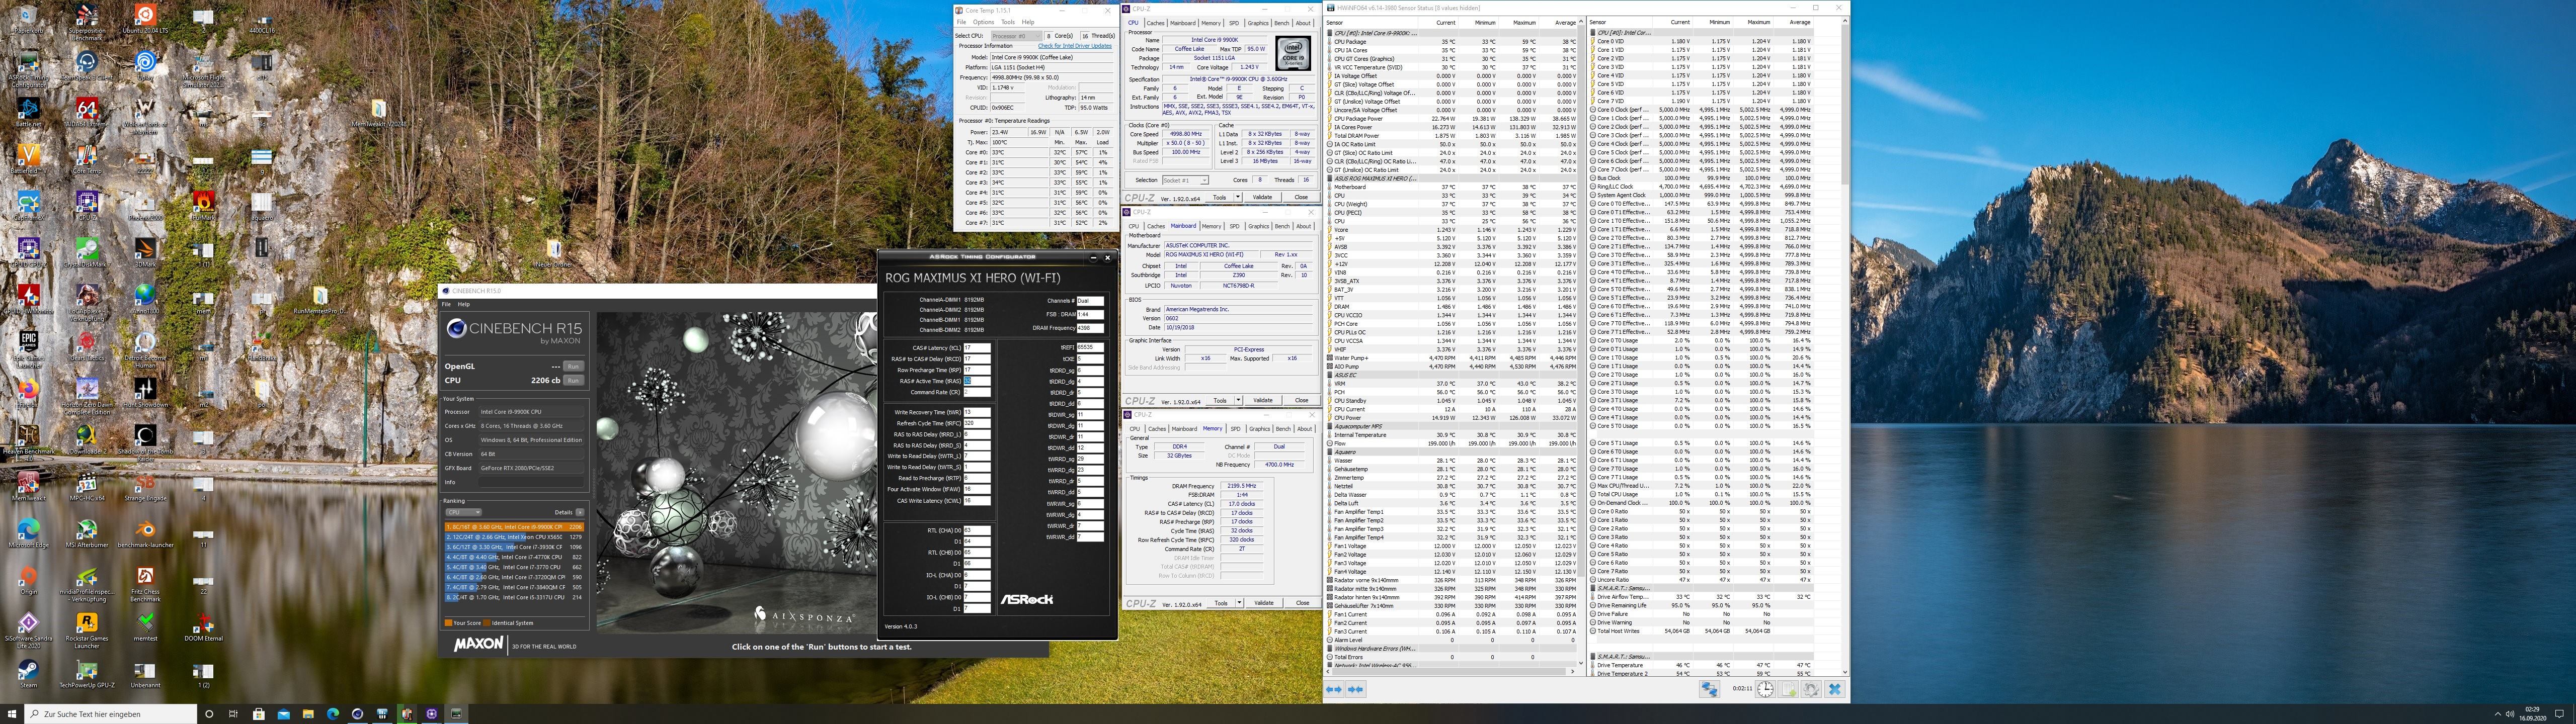
Task: Click tREFI value field in ASRock configurator
Action: click(x=1090, y=348)
